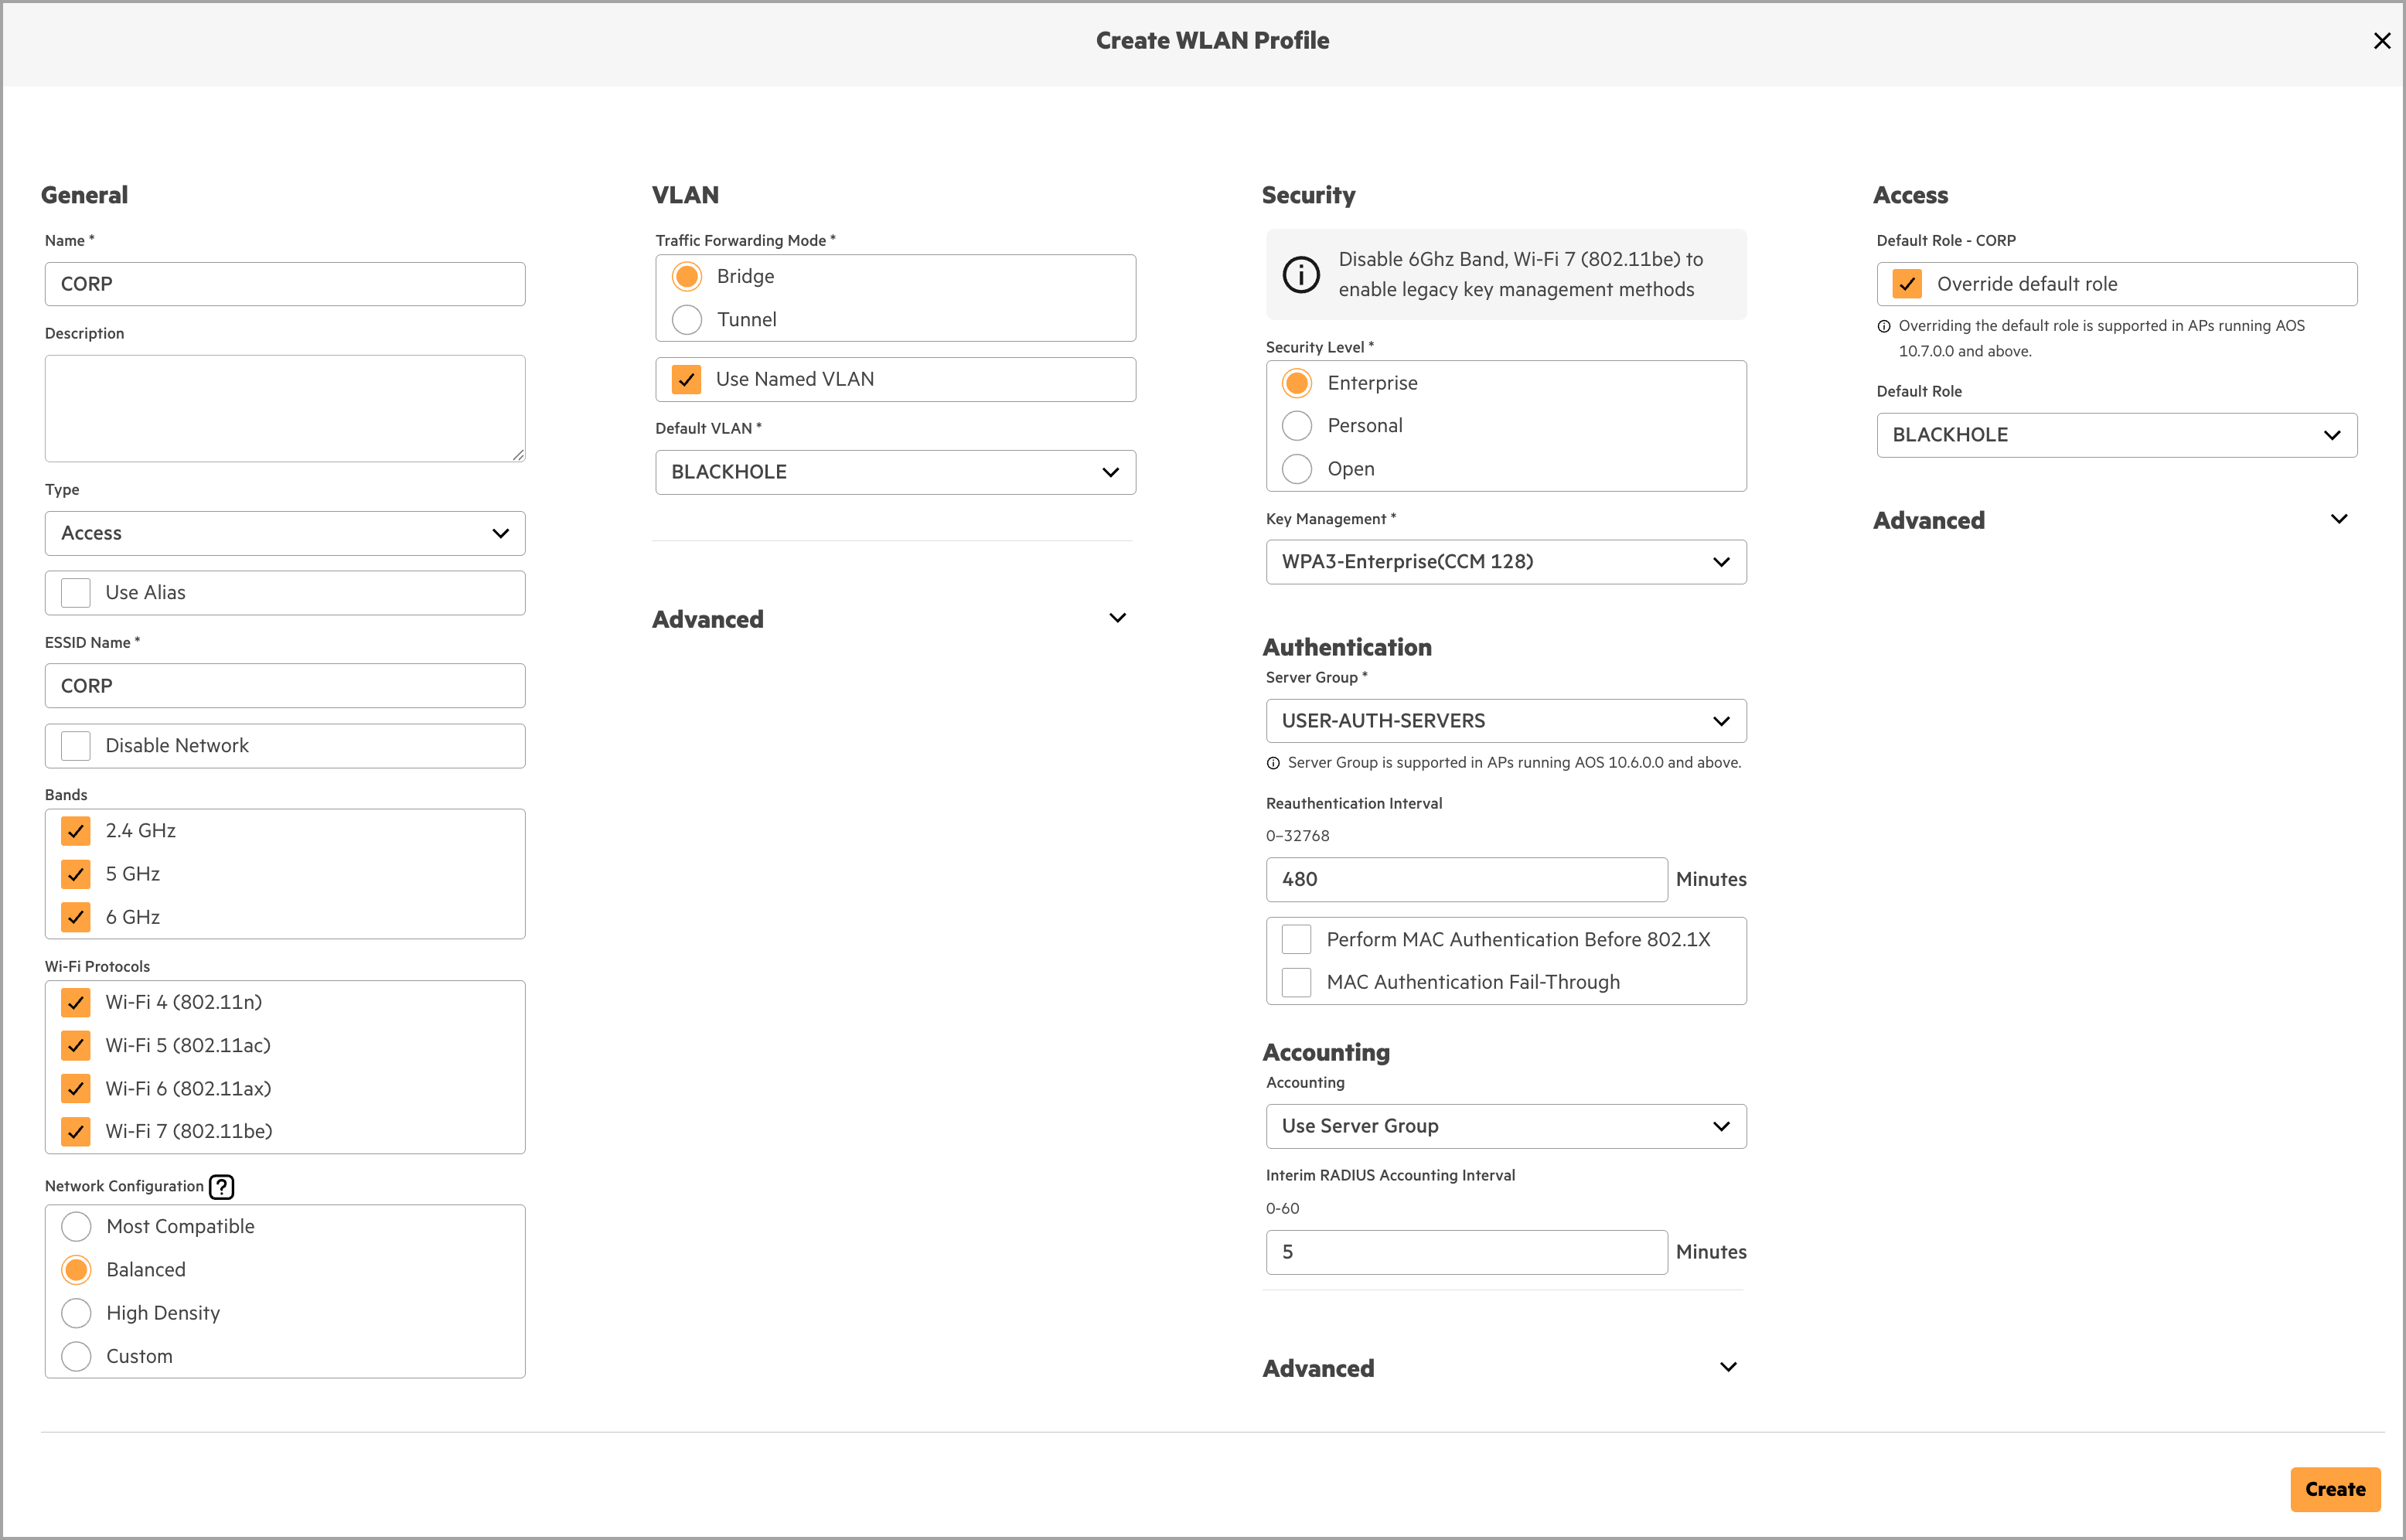Select Custom network configuration

(x=76, y=1356)
